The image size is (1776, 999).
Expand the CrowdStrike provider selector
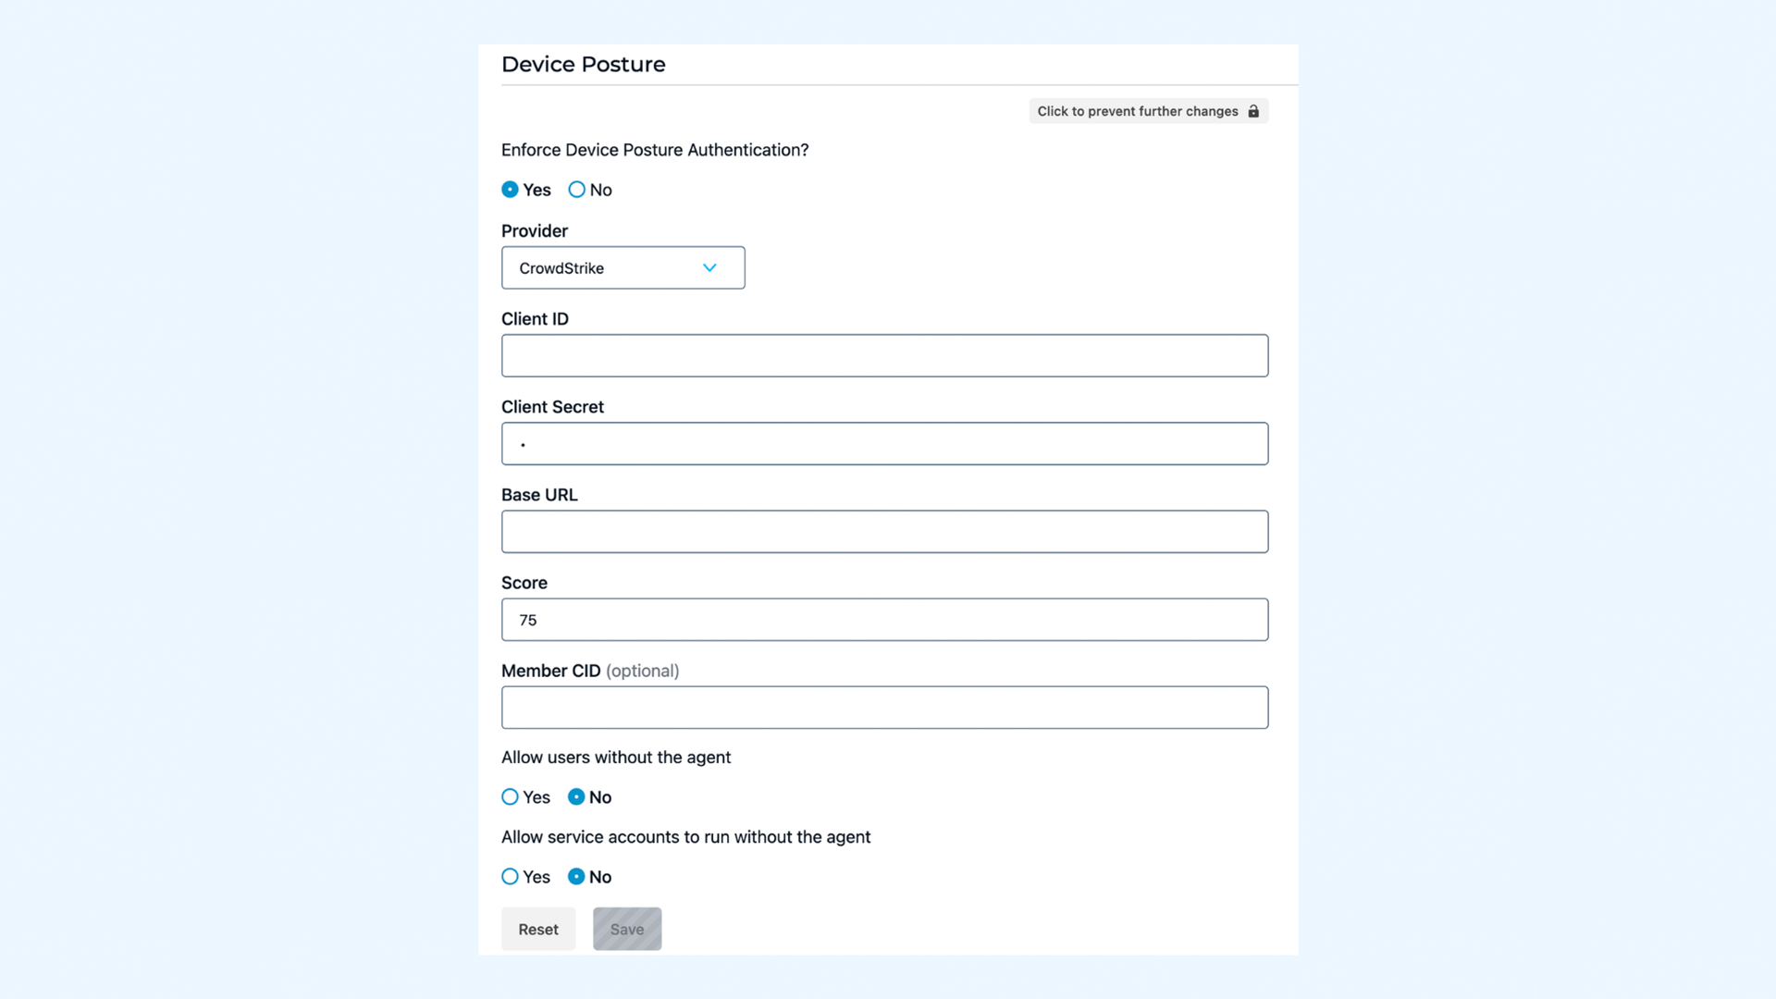pyautogui.click(x=623, y=267)
